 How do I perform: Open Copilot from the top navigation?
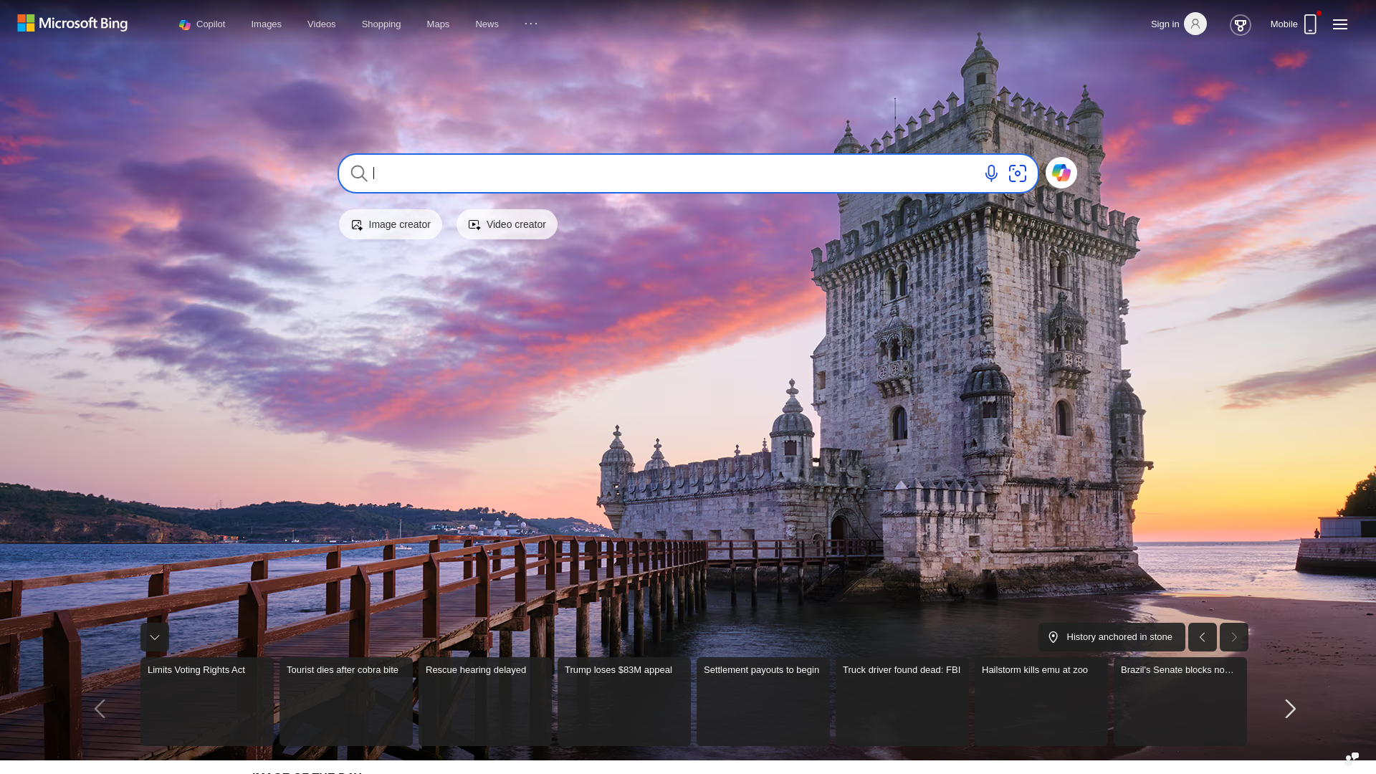[x=202, y=24]
